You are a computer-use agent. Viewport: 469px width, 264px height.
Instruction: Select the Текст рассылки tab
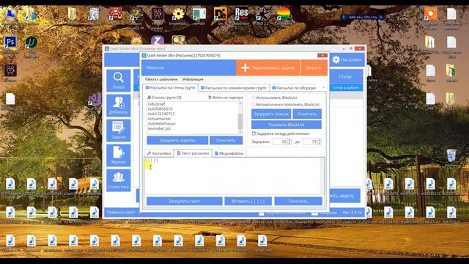(193, 153)
